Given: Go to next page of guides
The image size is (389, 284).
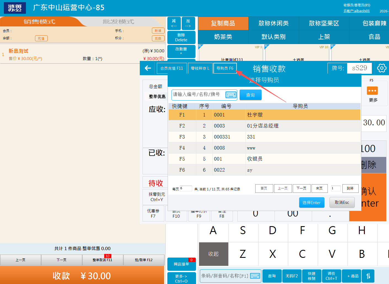Looking at the screenshot, I should click(x=301, y=188).
